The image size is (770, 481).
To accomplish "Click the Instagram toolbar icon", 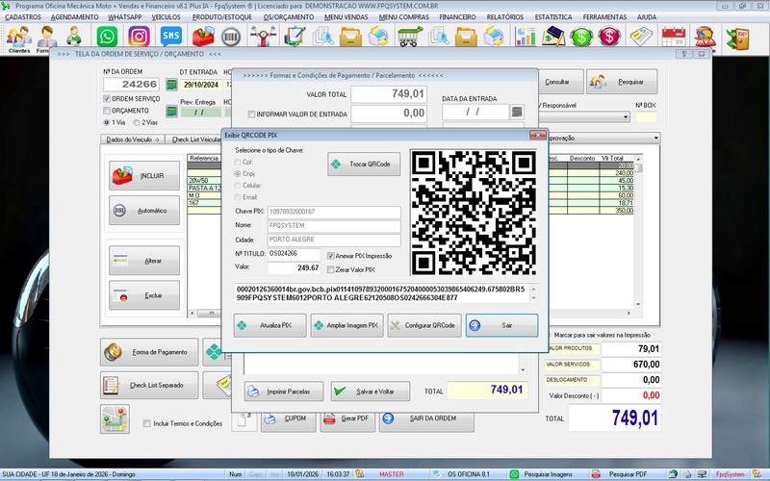I will 139,38.
